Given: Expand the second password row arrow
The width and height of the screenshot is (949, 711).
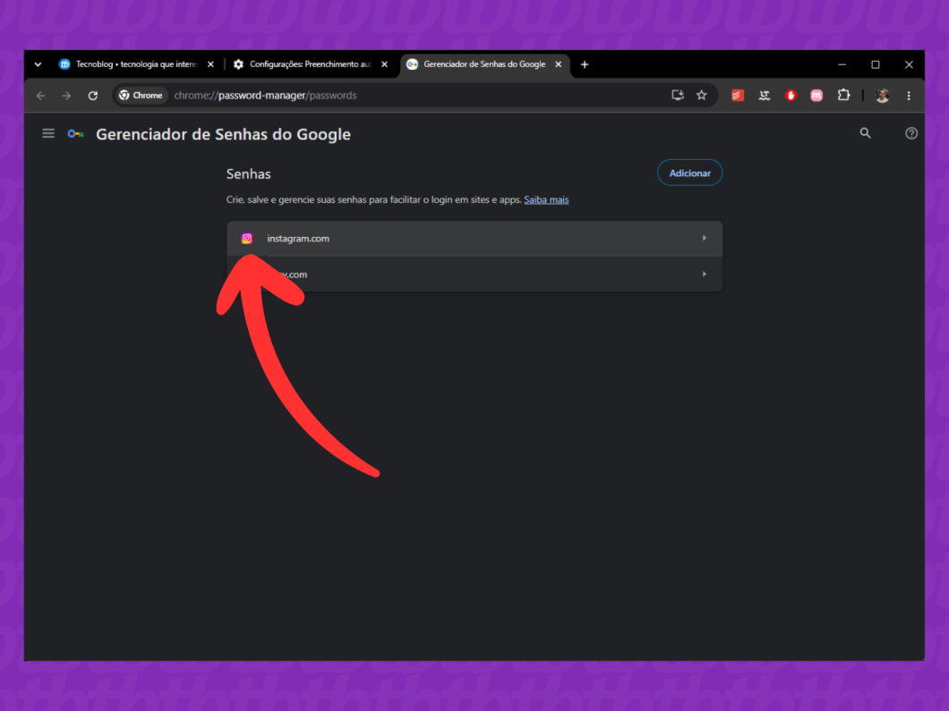Looking at the screenshot, I should (x=705, y=275).
